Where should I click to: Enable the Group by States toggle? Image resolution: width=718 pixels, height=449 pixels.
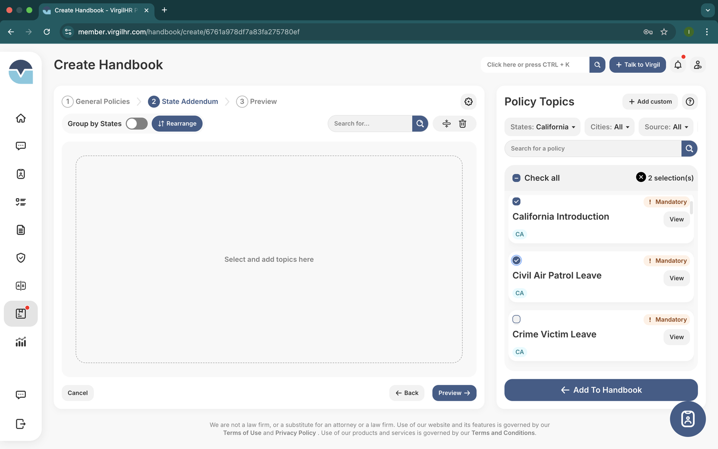point(136,123)
